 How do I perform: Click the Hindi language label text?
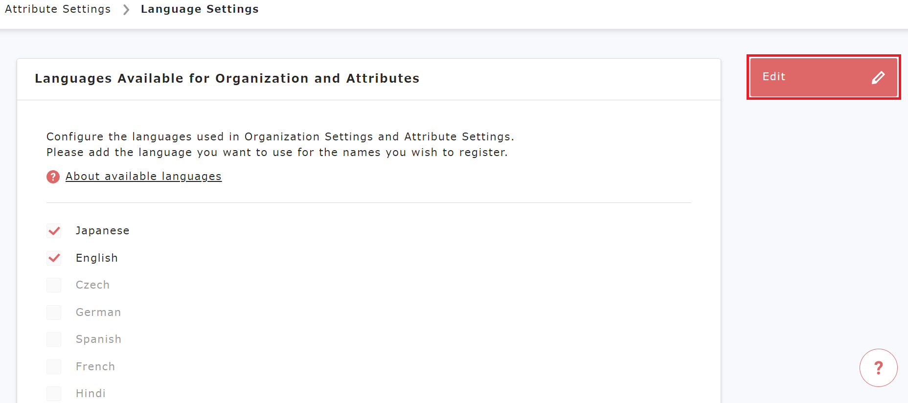91,394
